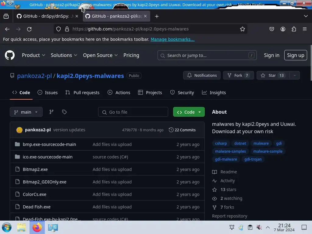Open pankoza2-pl avatar in commit row
312x234 pixels.
coord(19,130)
